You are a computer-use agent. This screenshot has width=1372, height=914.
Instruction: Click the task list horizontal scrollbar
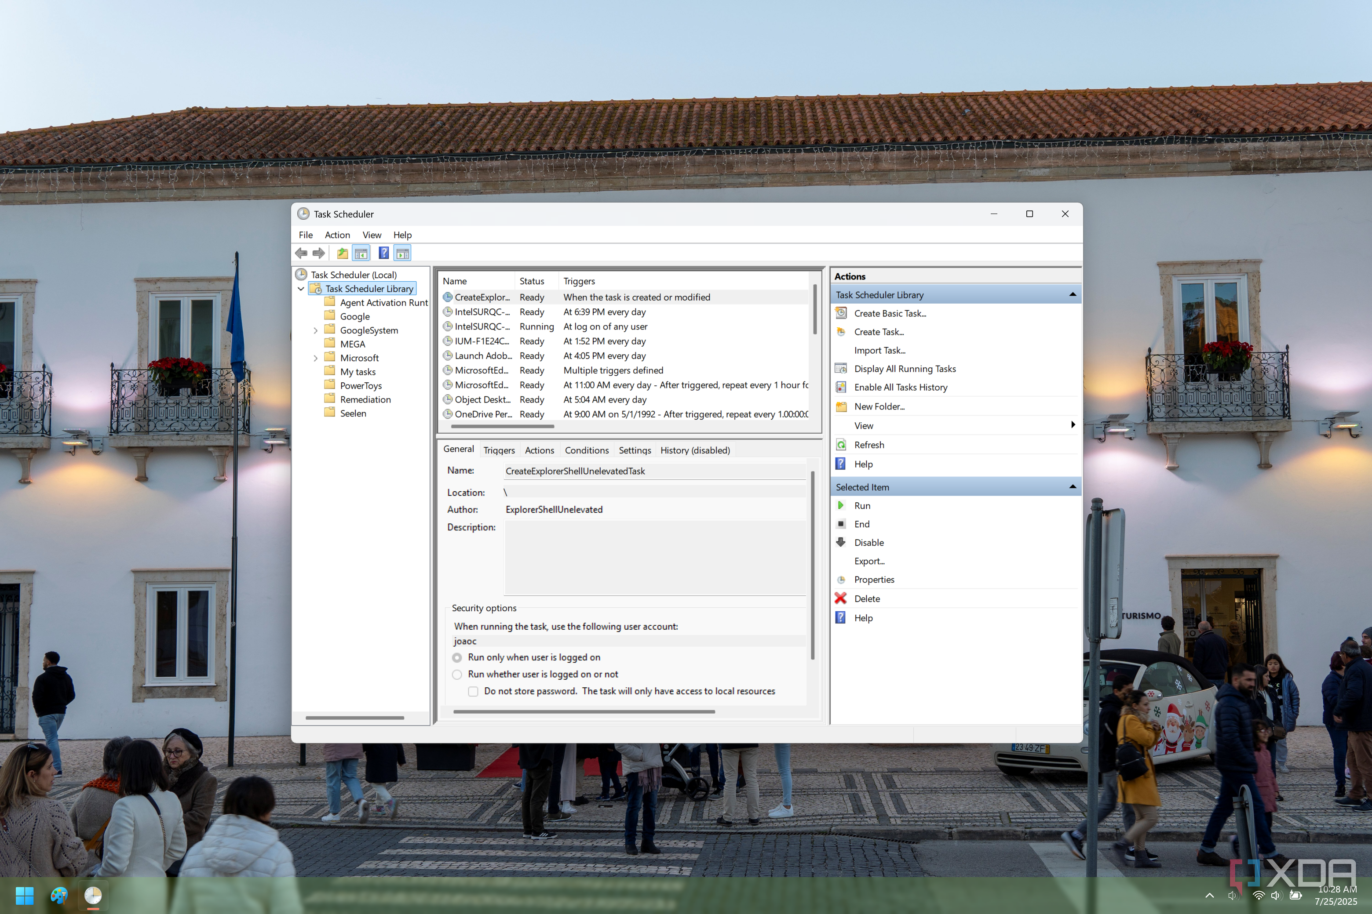click(502, 426)
